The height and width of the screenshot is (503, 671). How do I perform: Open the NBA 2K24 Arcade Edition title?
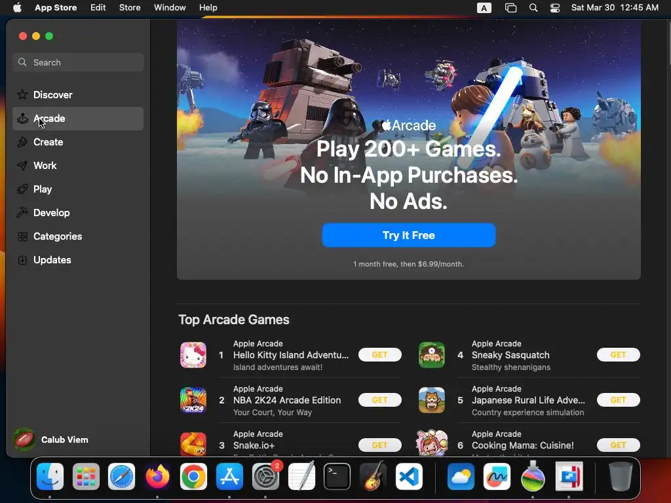pos(287,400)
